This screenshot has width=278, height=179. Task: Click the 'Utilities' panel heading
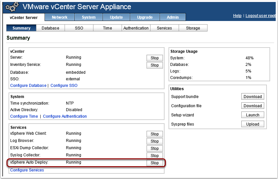pyautogui.click(x=177, y=89)
